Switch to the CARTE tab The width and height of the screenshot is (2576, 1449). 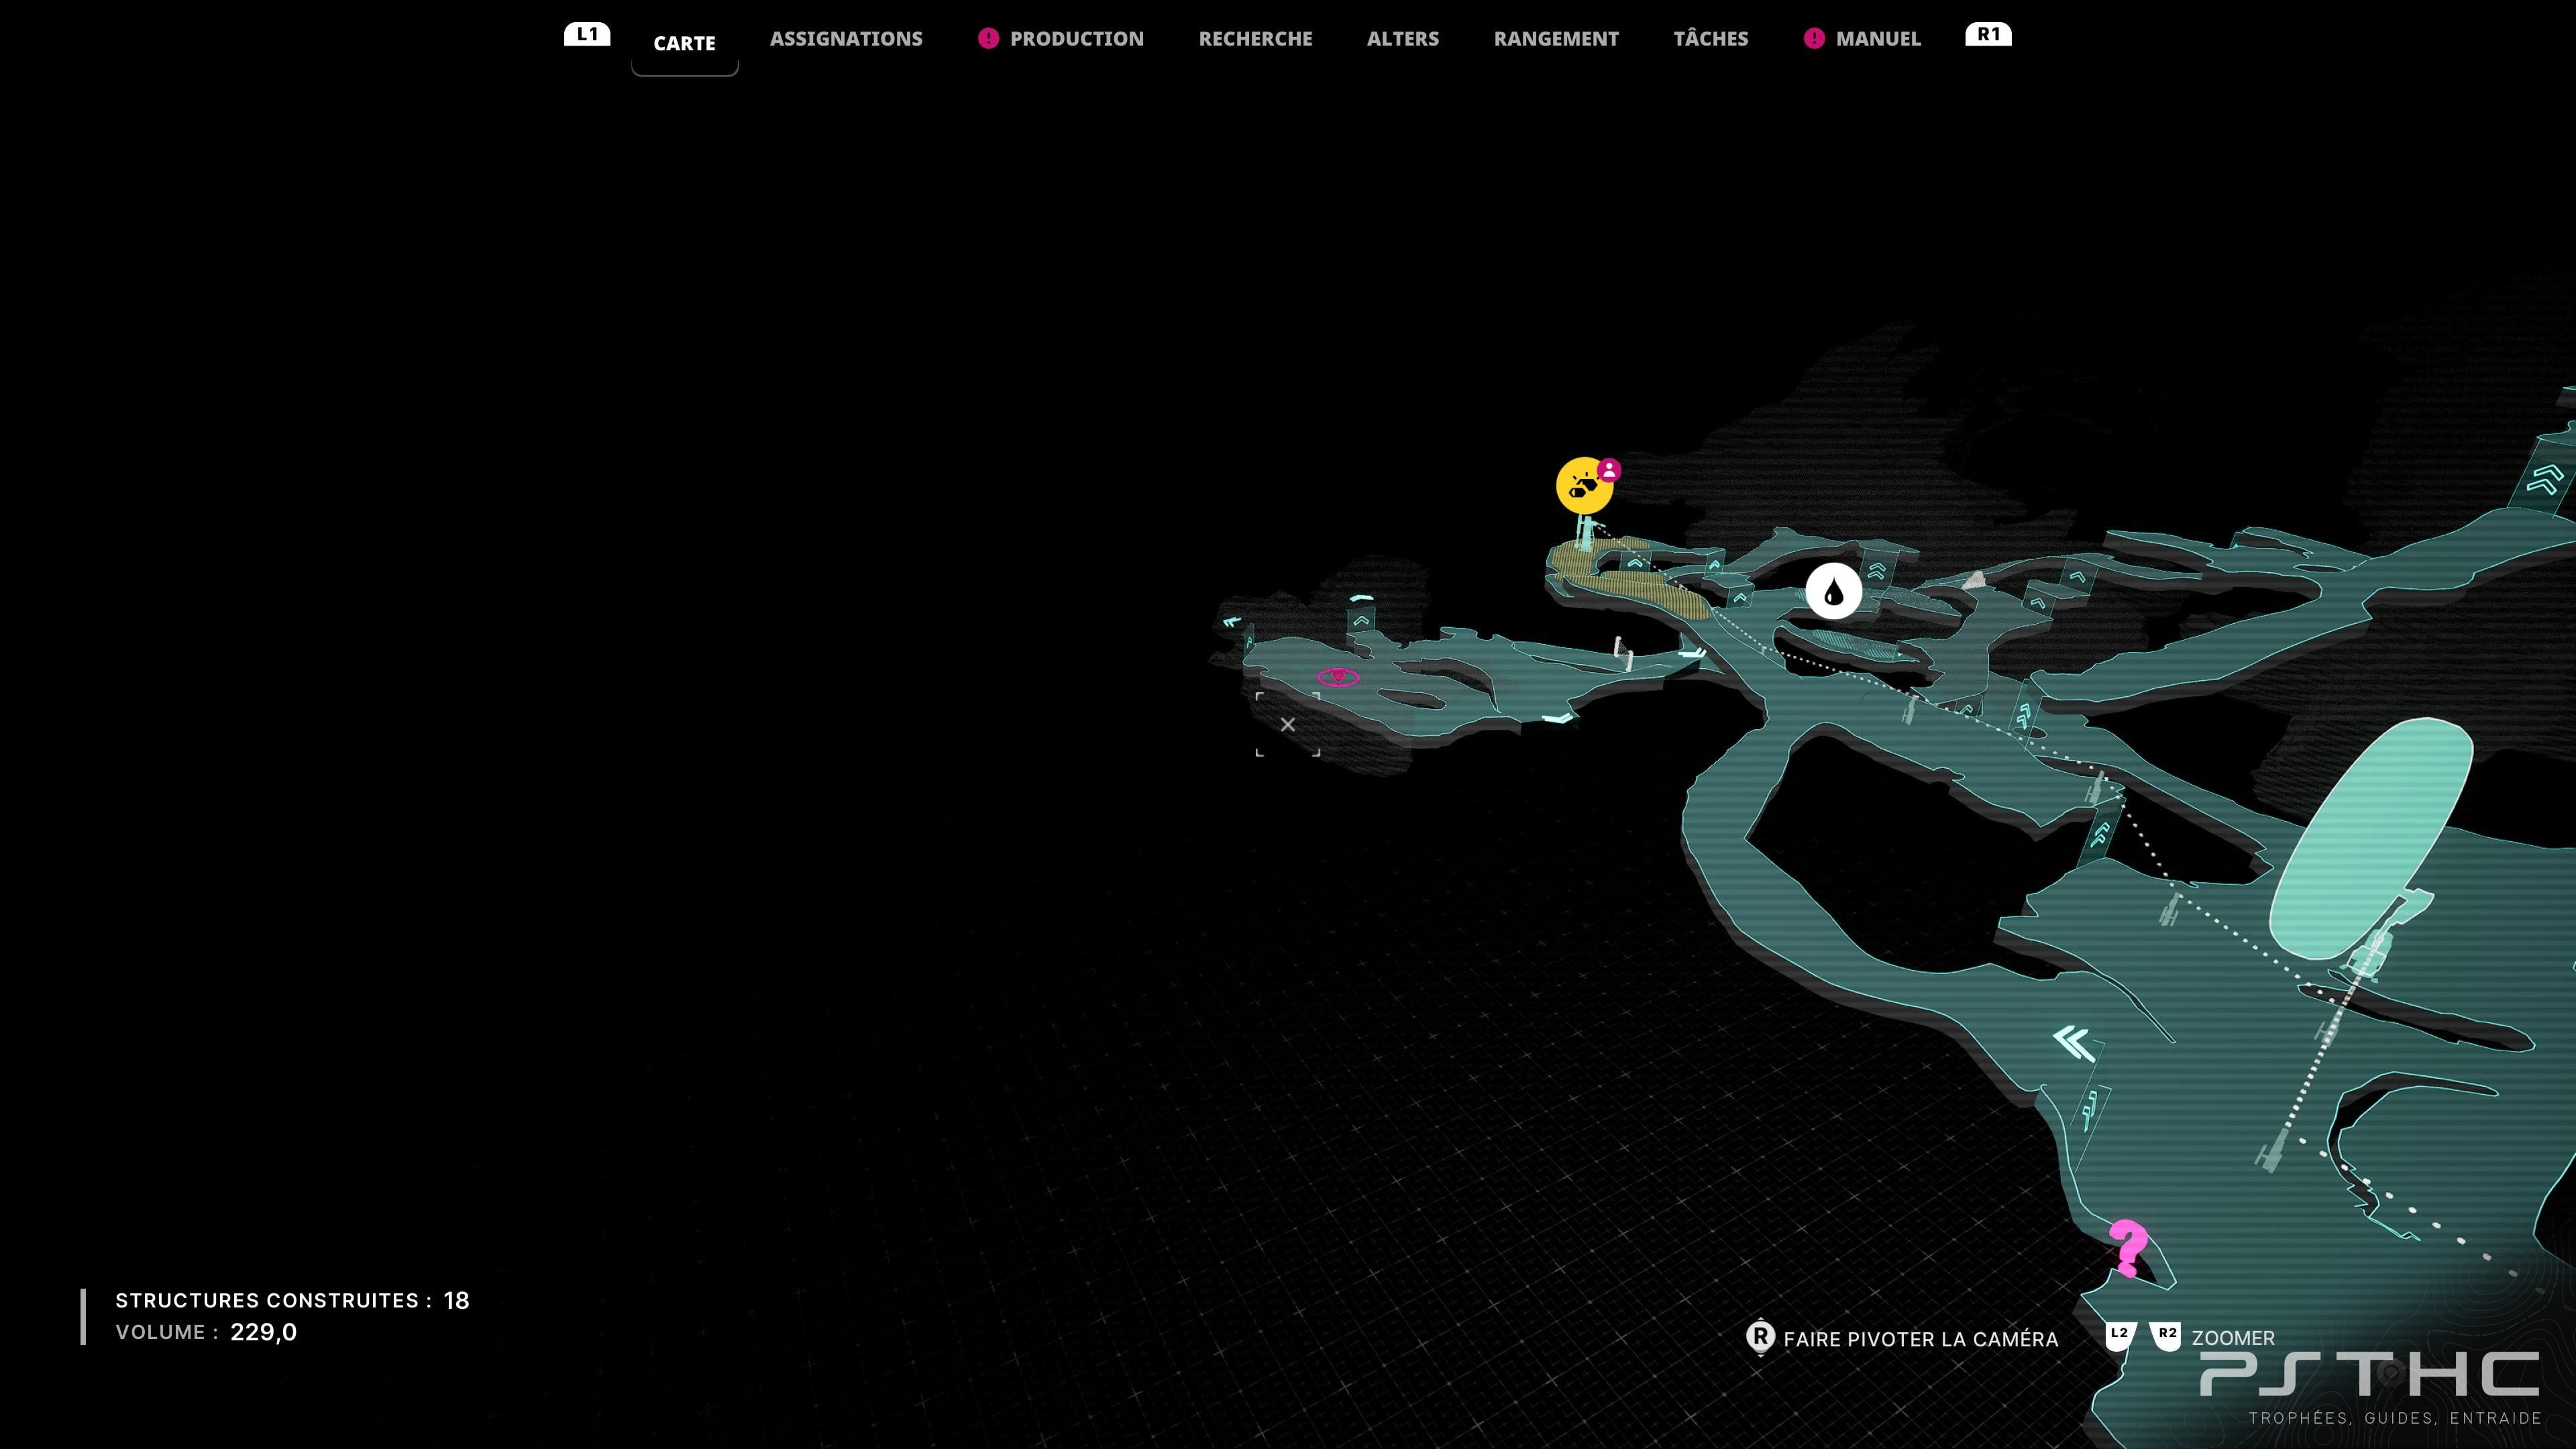pos(684,43)
